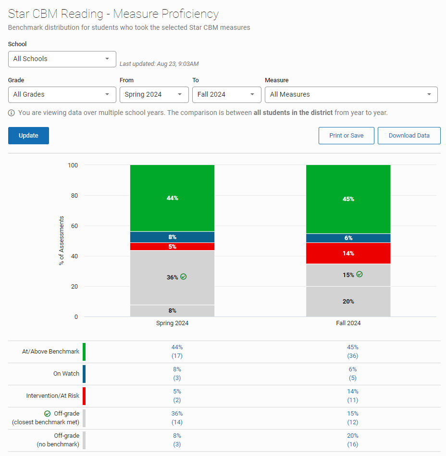The width and height of the screenshot is (446, 456).
Task: Click the Print or Save button
Action: click(346, 135)
